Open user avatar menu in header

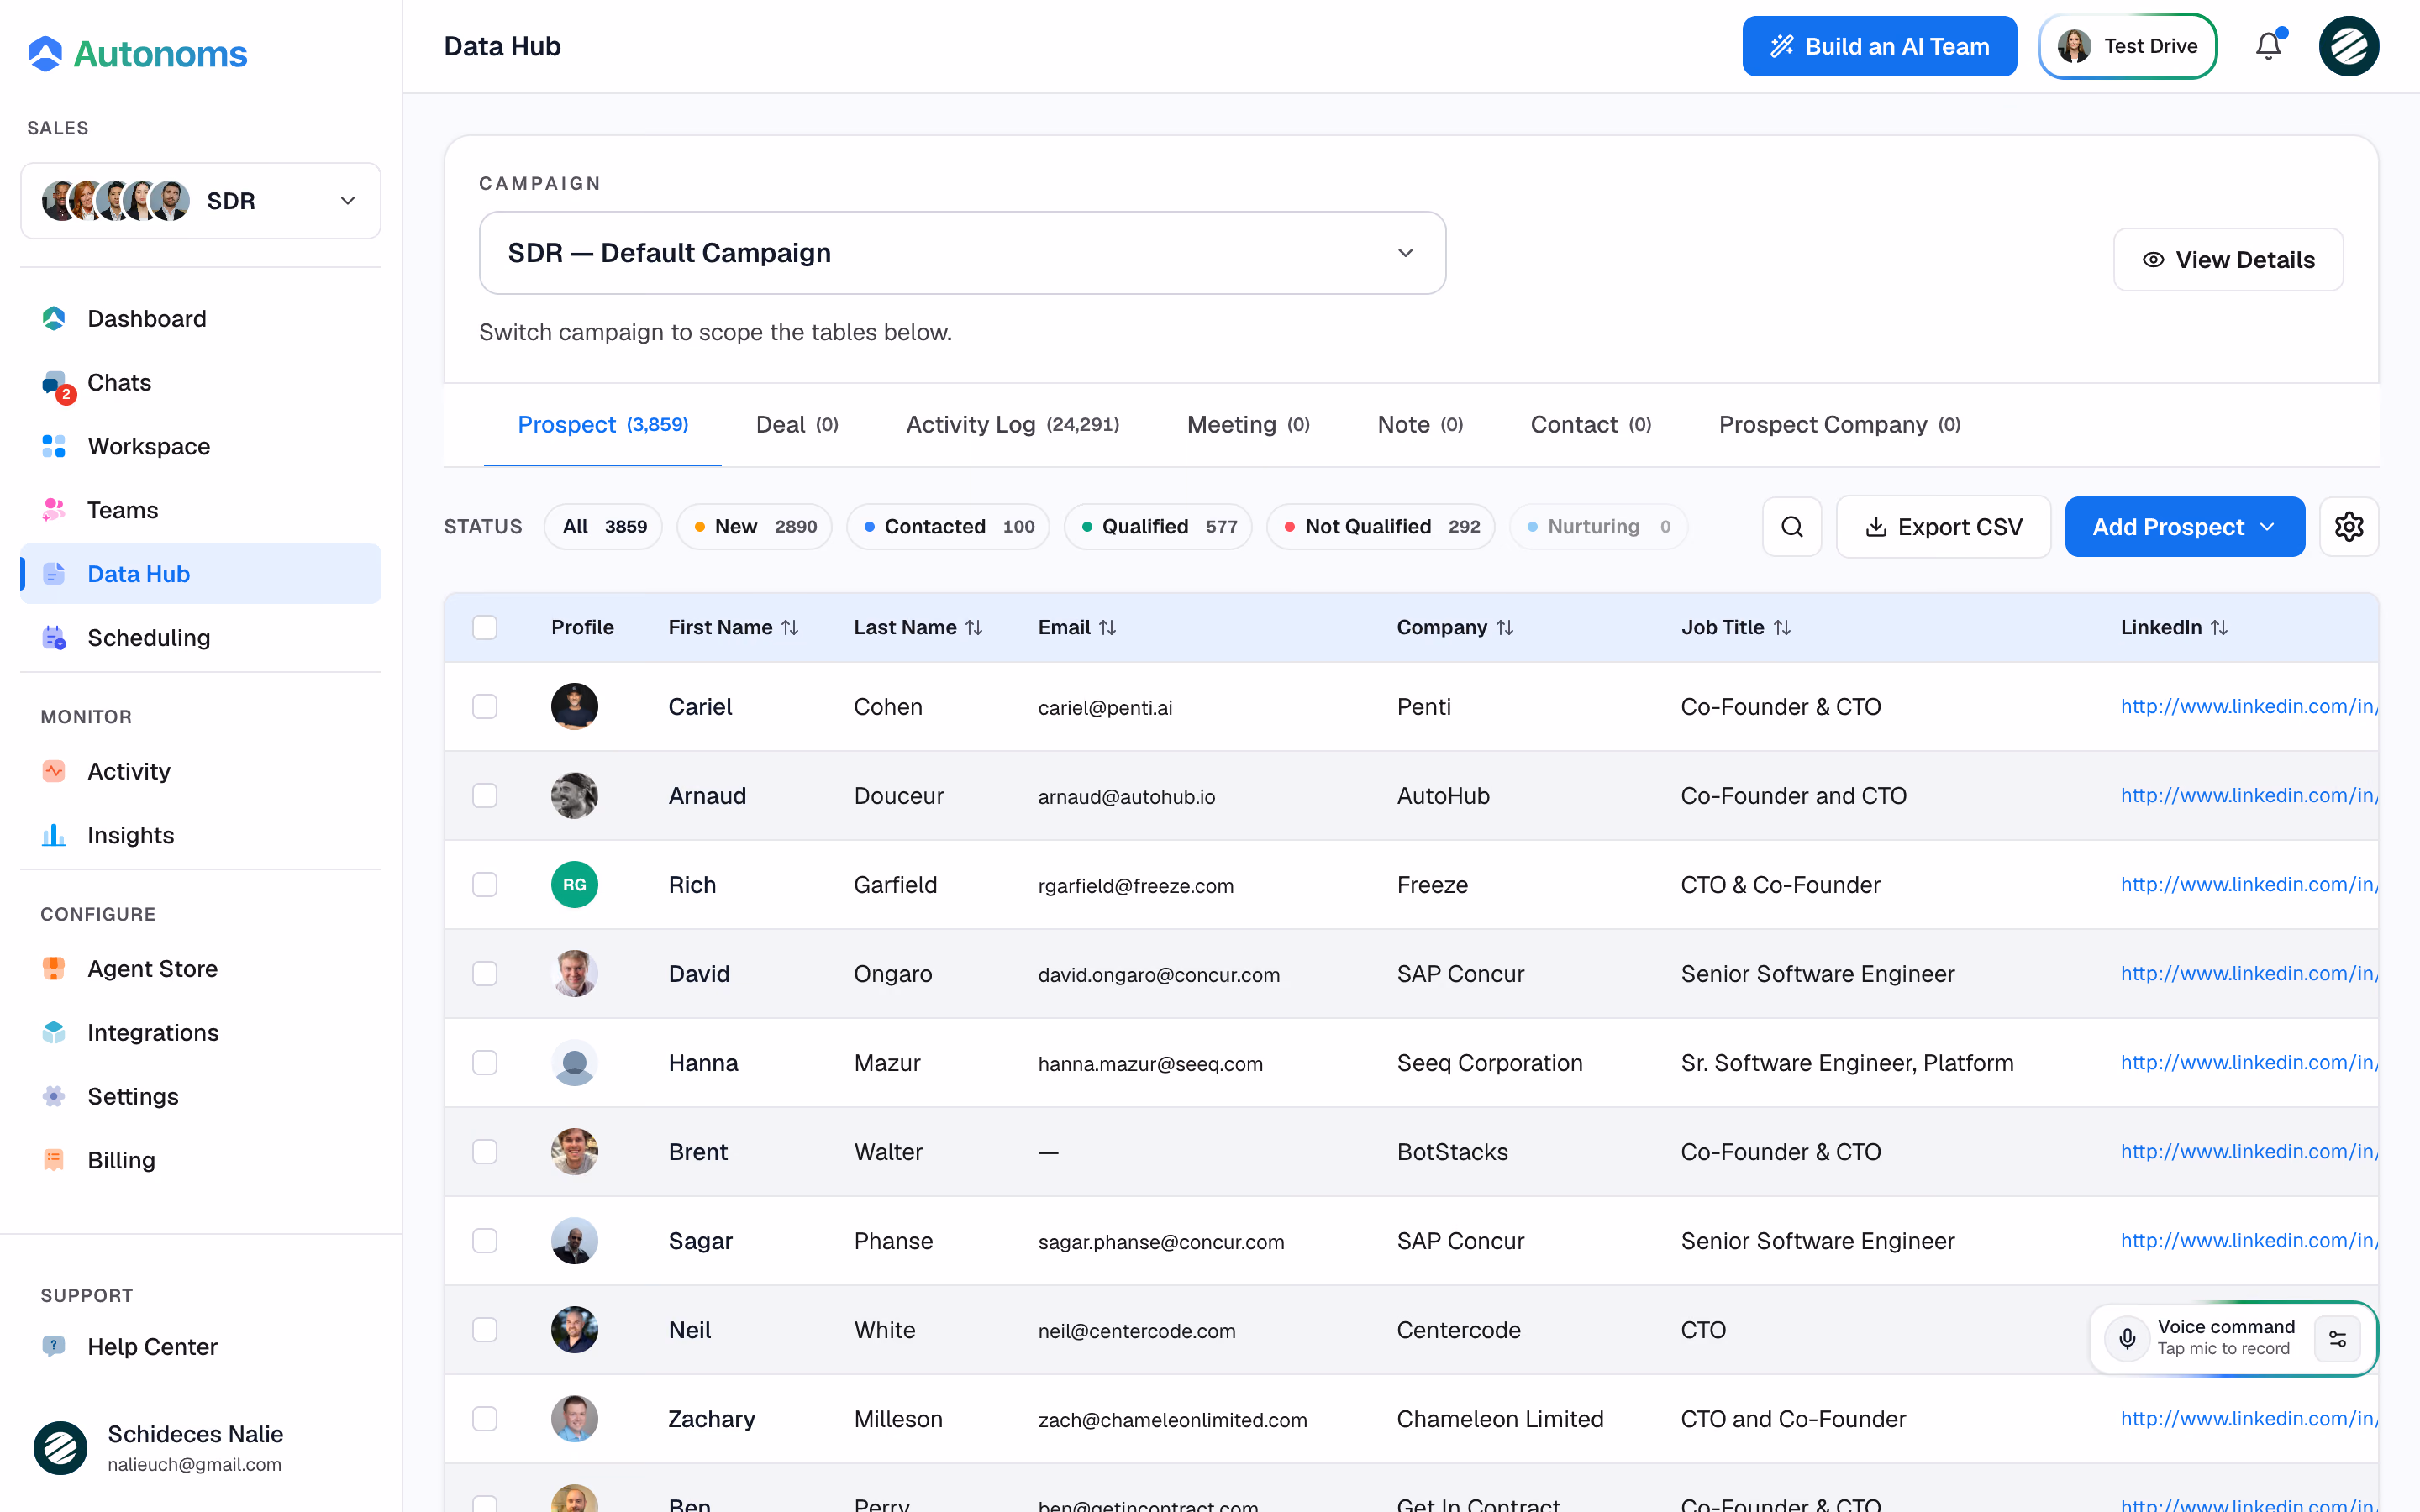coord(2348,46)
